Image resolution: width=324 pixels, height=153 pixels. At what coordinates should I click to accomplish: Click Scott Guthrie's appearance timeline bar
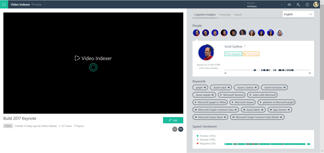point(268,70)
